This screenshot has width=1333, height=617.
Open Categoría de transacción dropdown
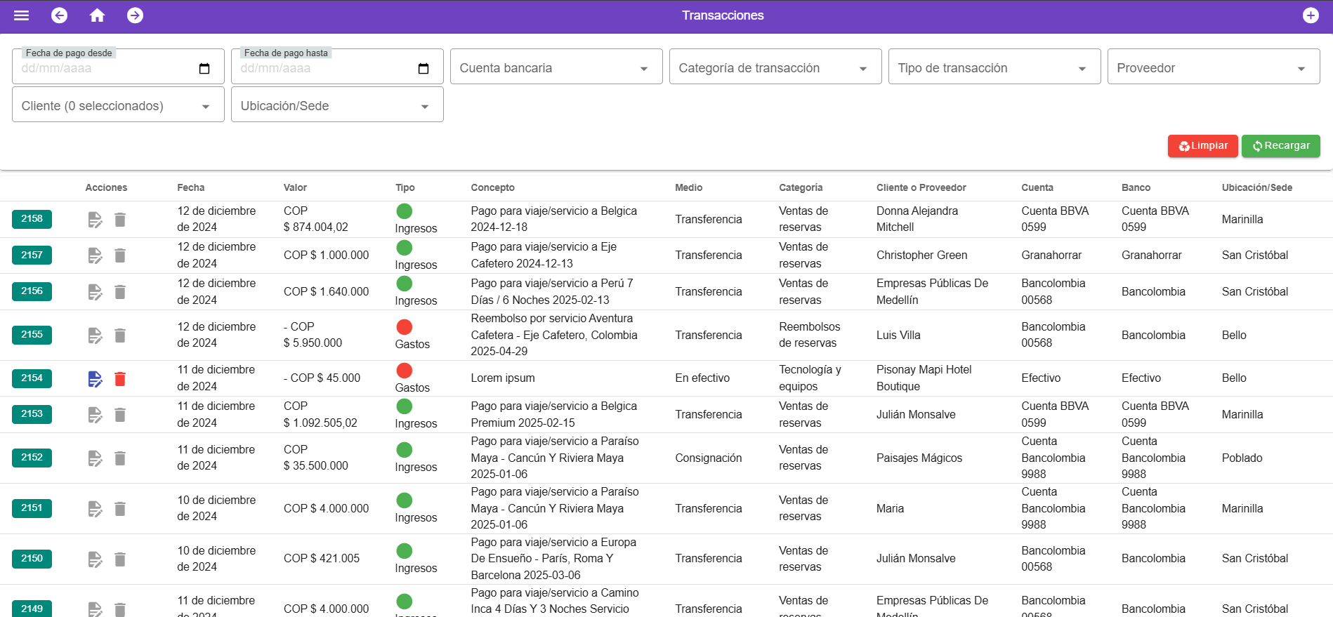click(775, 68)
